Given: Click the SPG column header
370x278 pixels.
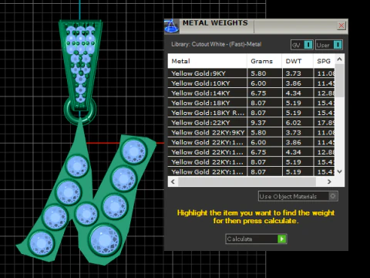Looking at the screenshot, I should pos(324,61).
